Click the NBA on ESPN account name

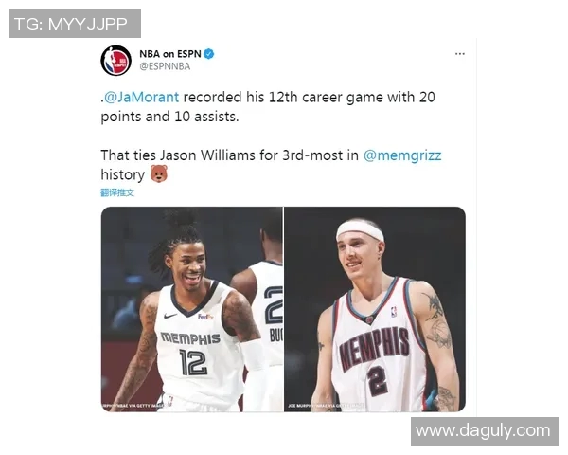169,54
